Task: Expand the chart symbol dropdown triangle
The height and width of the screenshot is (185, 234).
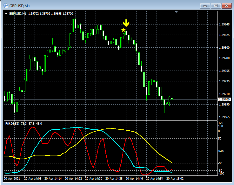Action: 6,14
